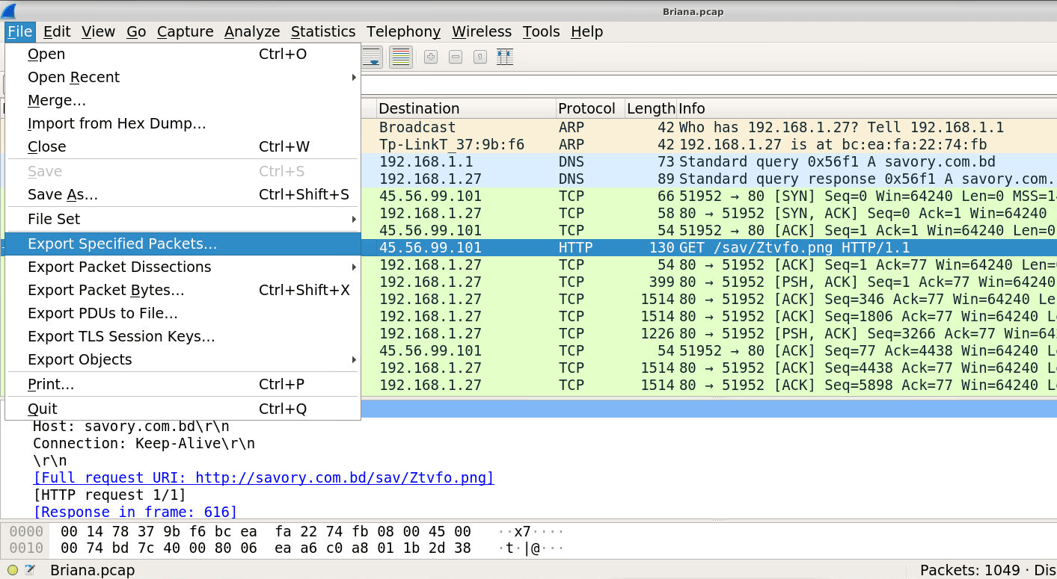
Task: Open capture file properties pencil icon
Action: tap(30, 570)
